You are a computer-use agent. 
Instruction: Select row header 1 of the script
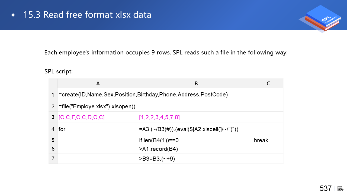[x=53, y=95]
